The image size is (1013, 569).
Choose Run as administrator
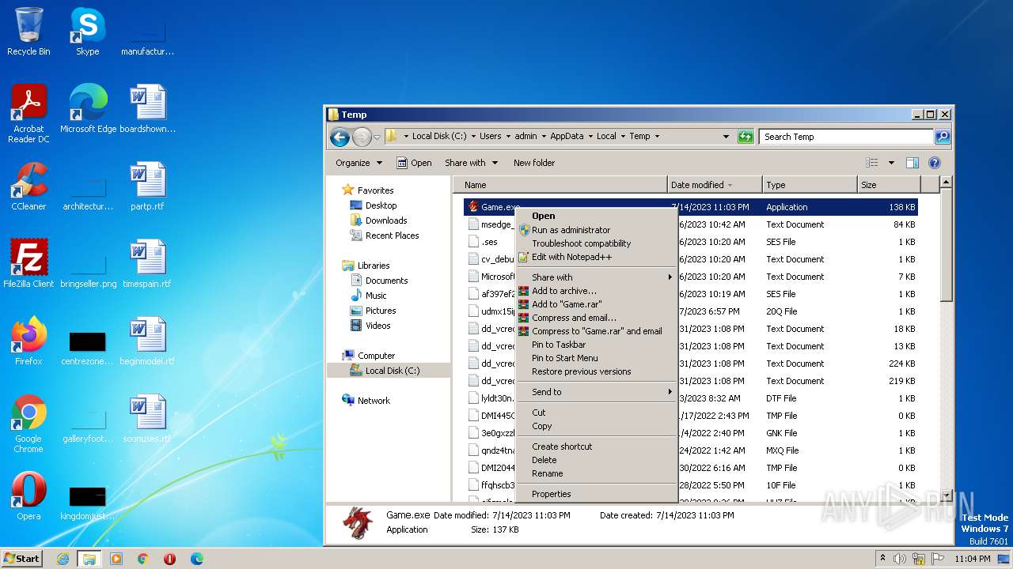[596, 230]
